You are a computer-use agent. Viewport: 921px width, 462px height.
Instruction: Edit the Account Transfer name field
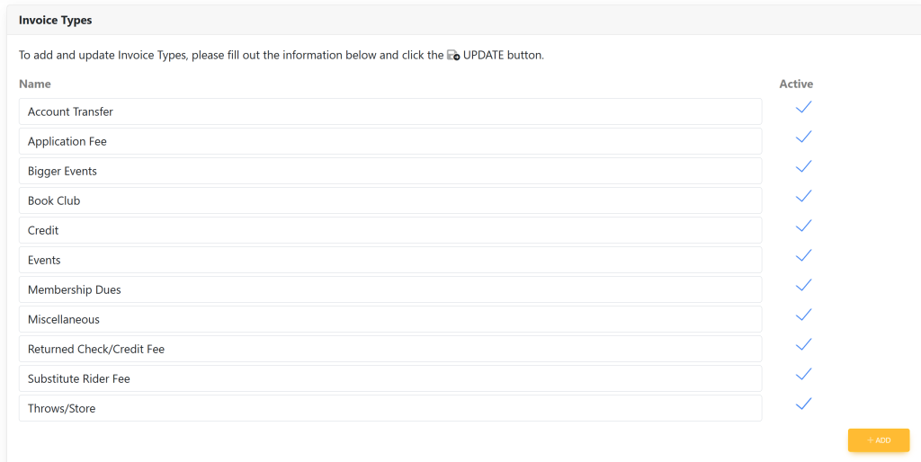[x=390, y=111]
